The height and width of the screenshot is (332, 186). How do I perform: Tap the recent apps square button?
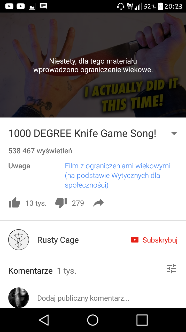click(x=142, y=320)
